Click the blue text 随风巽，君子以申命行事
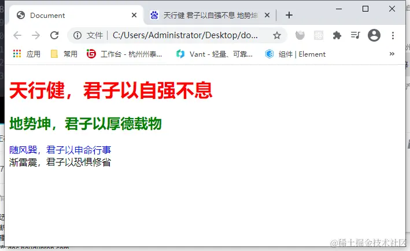Viewport: 410px width, 251px height. click(x=60, y=150)
